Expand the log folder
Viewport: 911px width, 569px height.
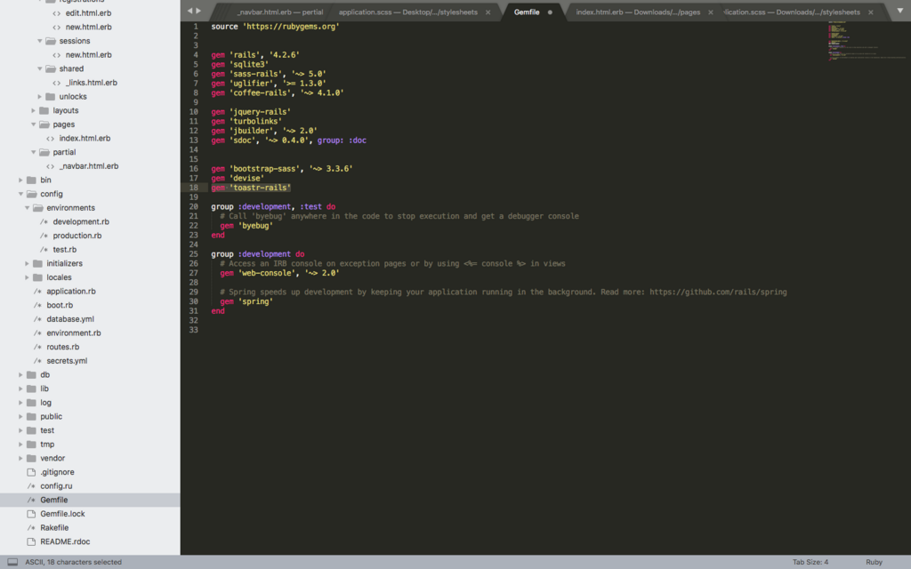[20, 403]
